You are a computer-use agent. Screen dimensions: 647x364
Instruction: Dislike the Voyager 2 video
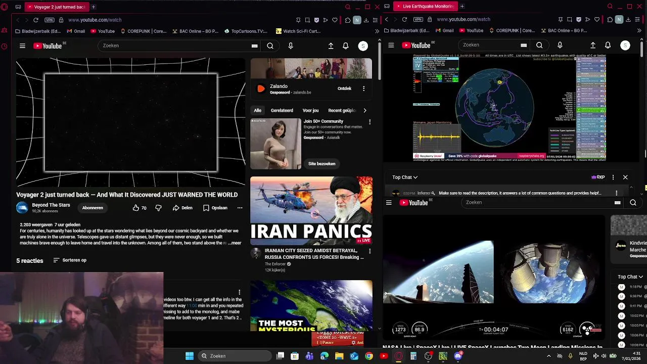(158, 208)
